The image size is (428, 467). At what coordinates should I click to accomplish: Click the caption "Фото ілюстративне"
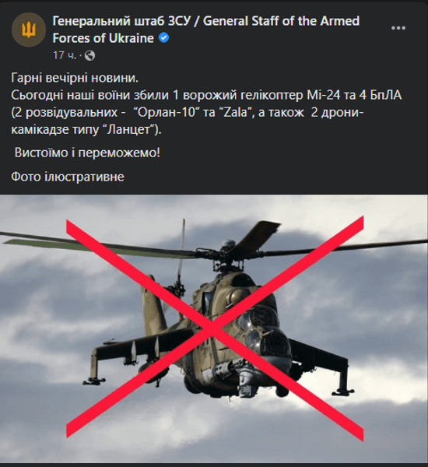coord(68,177)
